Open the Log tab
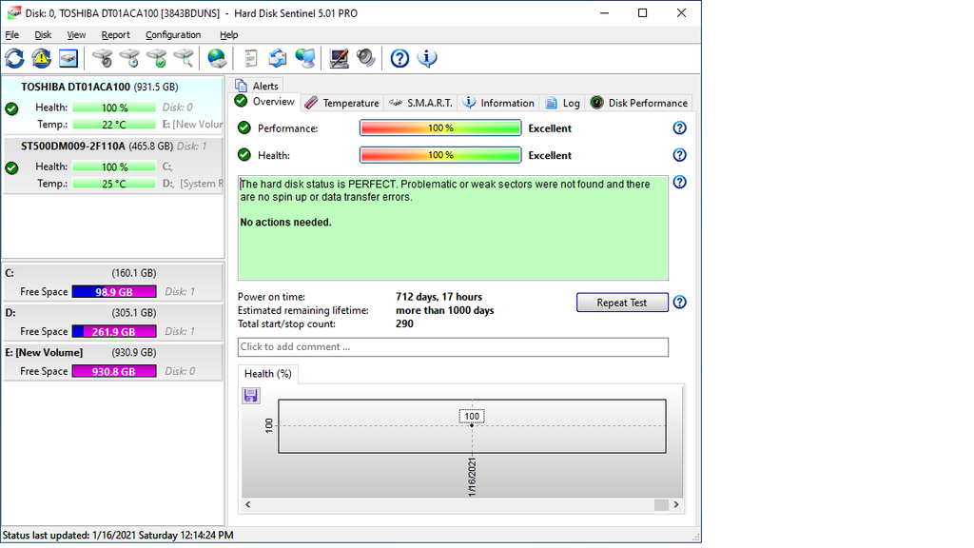 (563, 103)
